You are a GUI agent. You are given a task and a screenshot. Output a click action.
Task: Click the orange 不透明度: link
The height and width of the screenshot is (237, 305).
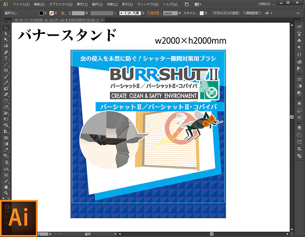(x=154, y=13)
